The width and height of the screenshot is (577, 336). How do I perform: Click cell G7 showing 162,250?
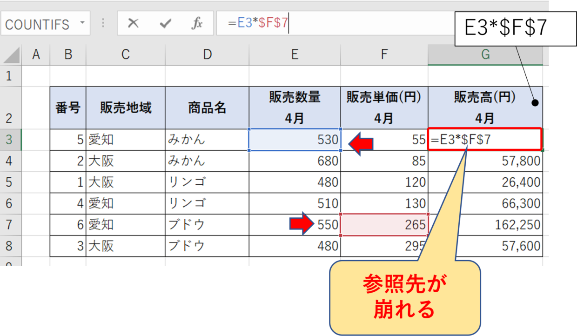point(485,225)
